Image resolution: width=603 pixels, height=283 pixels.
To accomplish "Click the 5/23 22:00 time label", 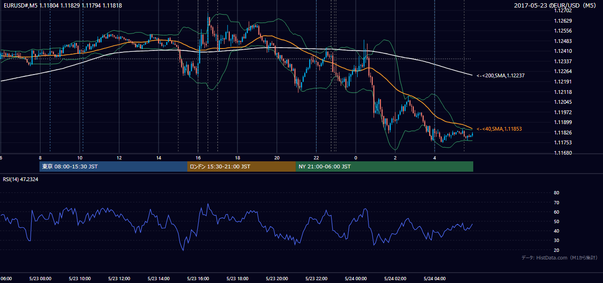I will tap(316, 278).
